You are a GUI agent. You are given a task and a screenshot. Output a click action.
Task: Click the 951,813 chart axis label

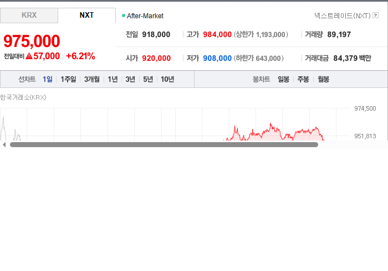click(365, 136)
